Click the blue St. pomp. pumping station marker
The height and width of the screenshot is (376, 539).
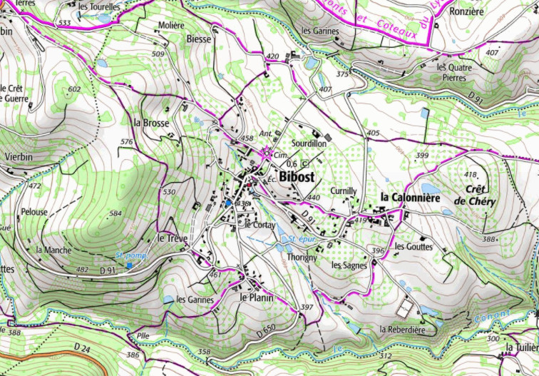pos(129,265)
